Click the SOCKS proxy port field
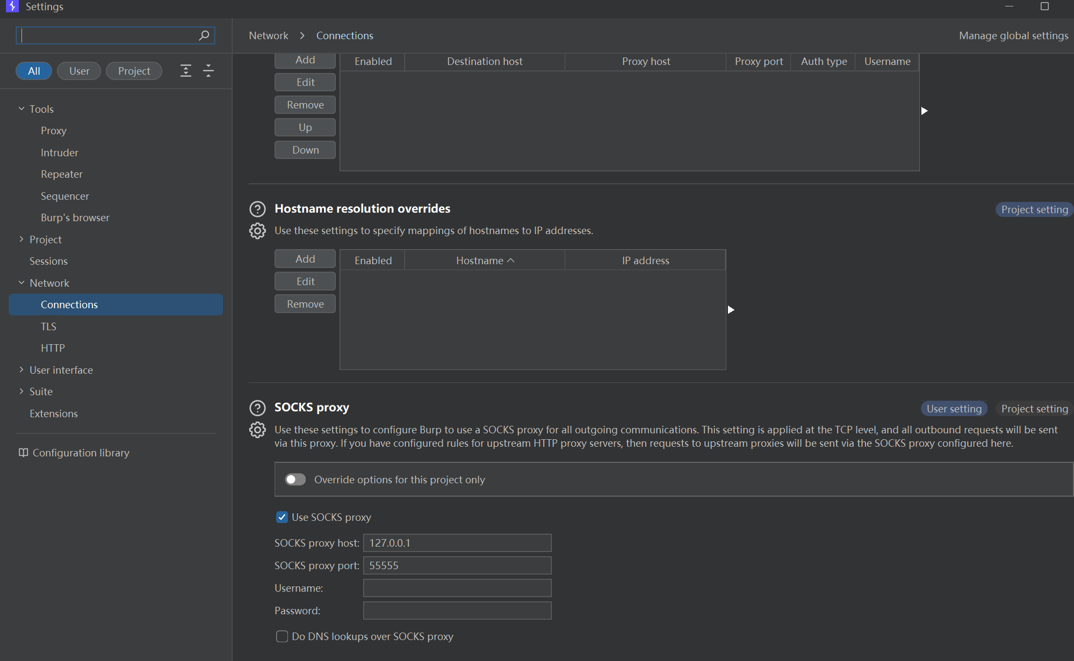Screen dimensions: 1074x661 [x=457, y=565]
